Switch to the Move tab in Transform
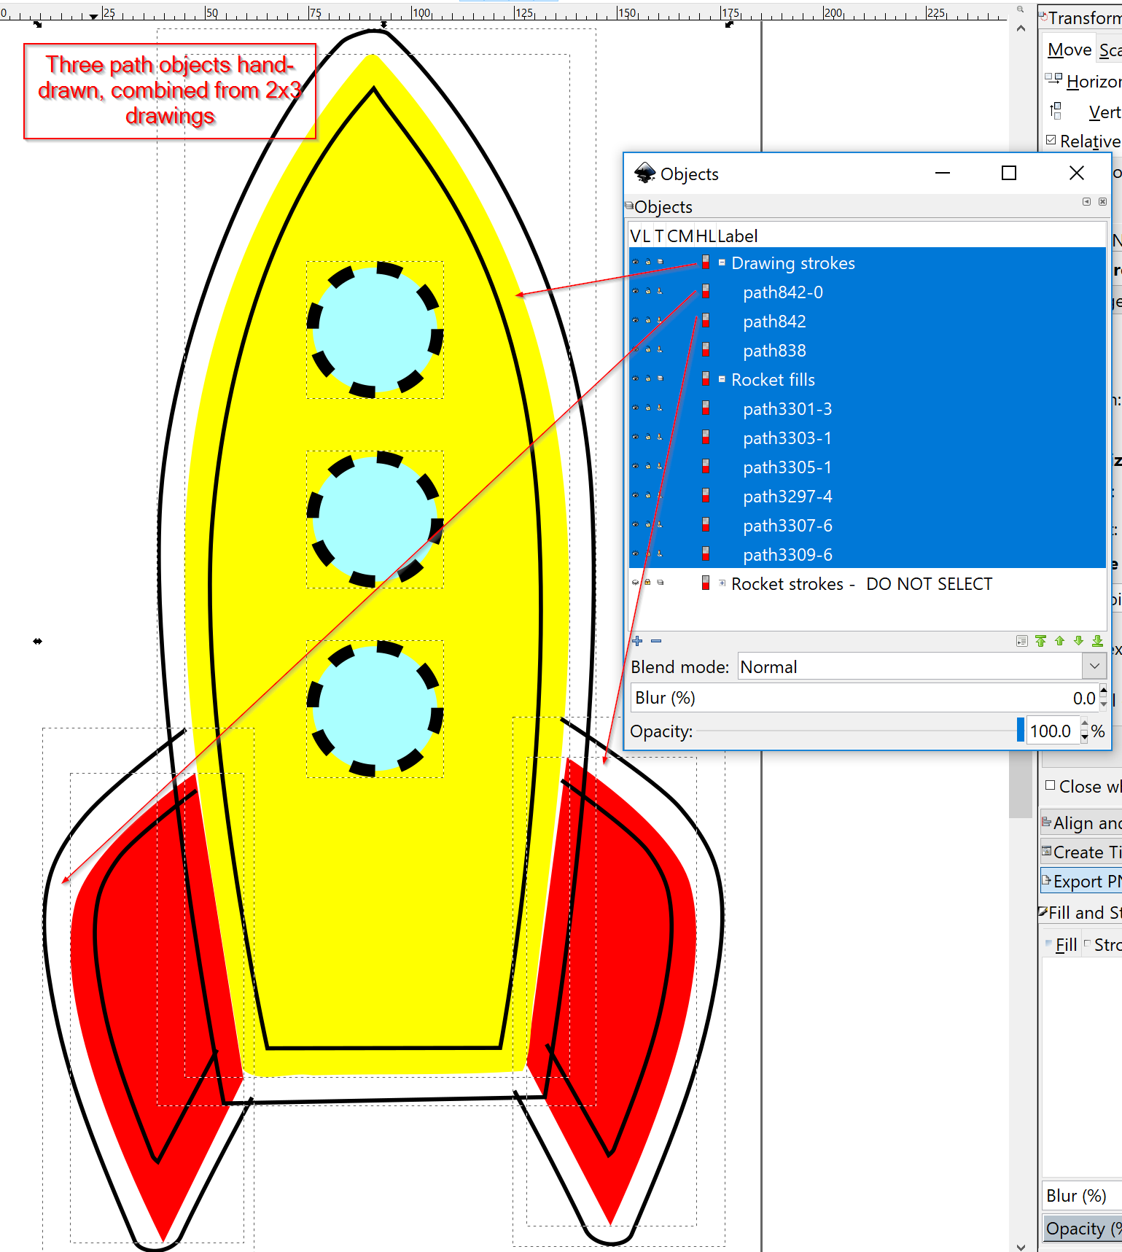 pyautogui.click(x=1069, y=50)
